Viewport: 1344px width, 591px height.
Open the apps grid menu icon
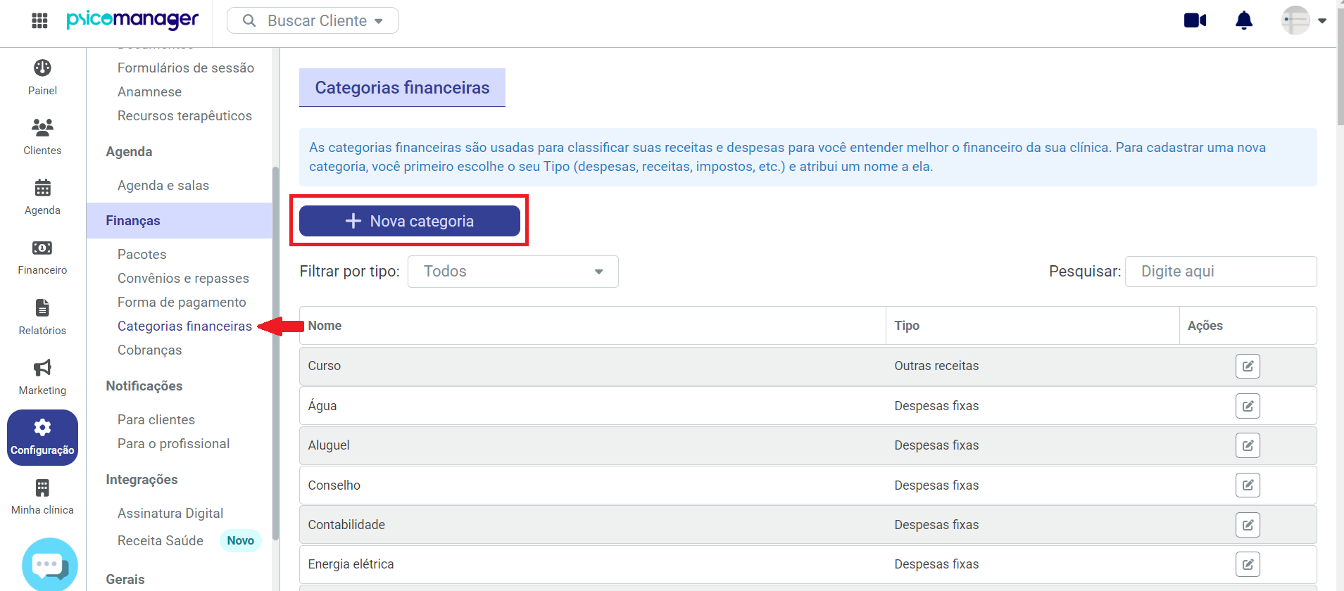pos(39,20)
